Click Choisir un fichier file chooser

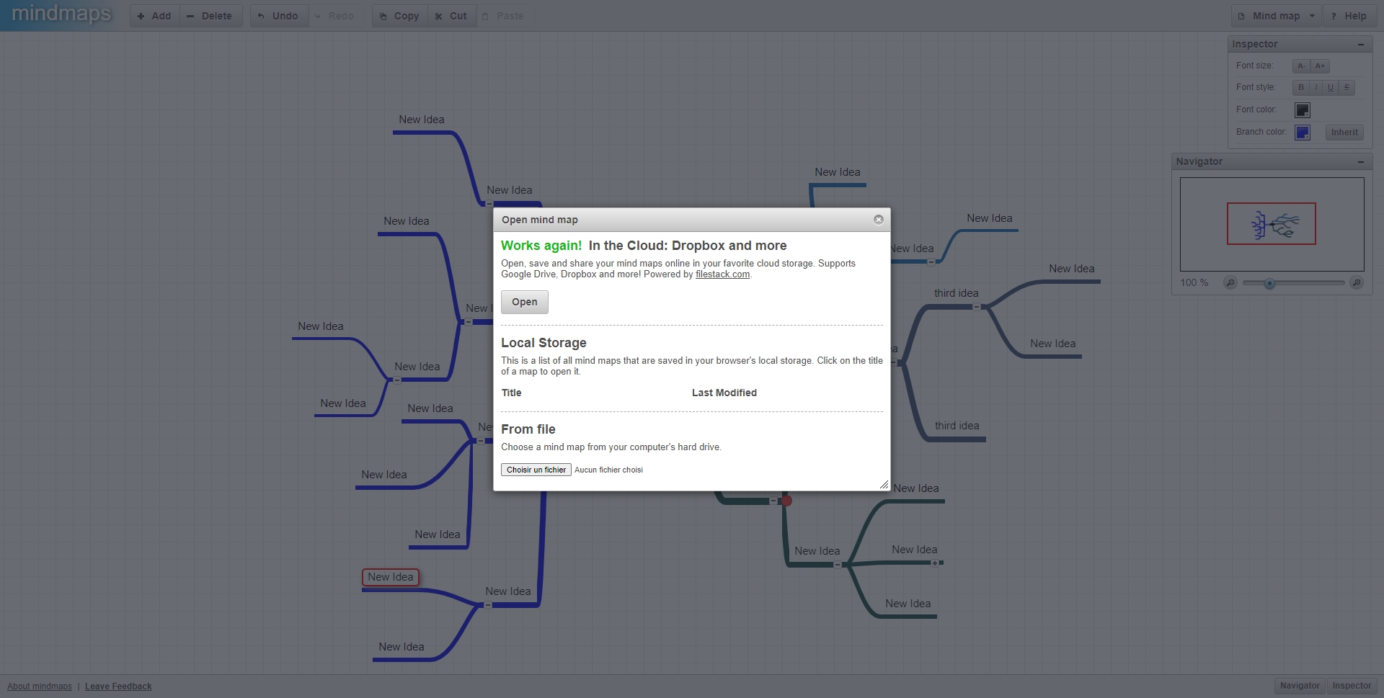point(536,470)
